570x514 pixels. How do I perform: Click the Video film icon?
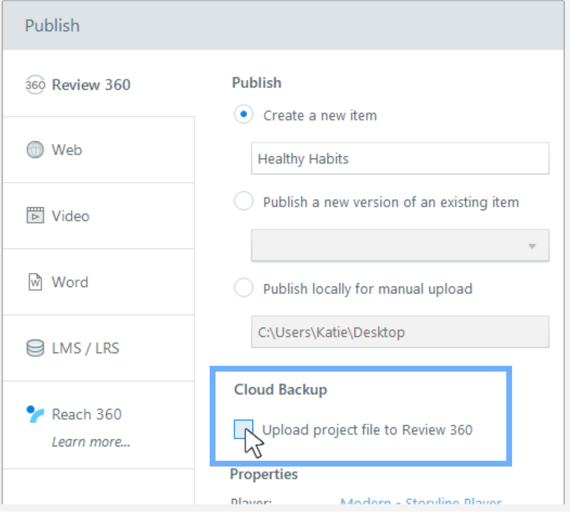point(35,216)
